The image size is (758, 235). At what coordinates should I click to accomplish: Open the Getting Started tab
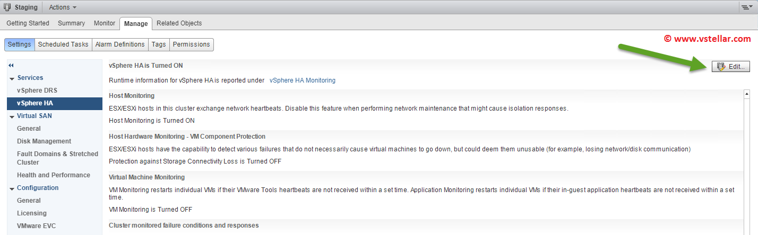tap(28, 23)
